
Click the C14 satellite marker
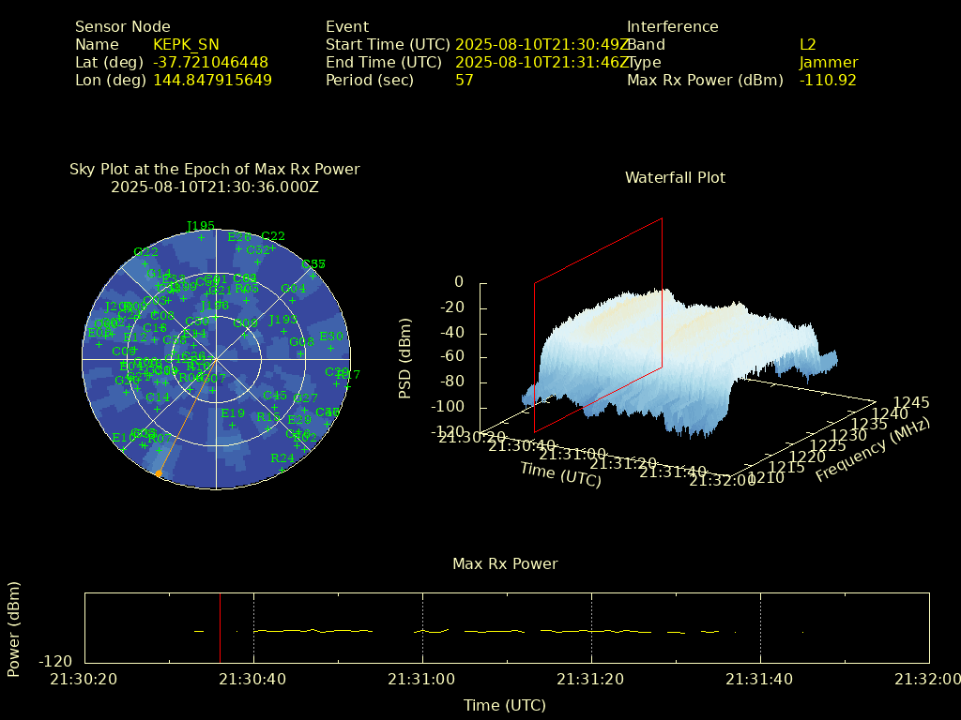pyautogui.click(x=158, y=408)
